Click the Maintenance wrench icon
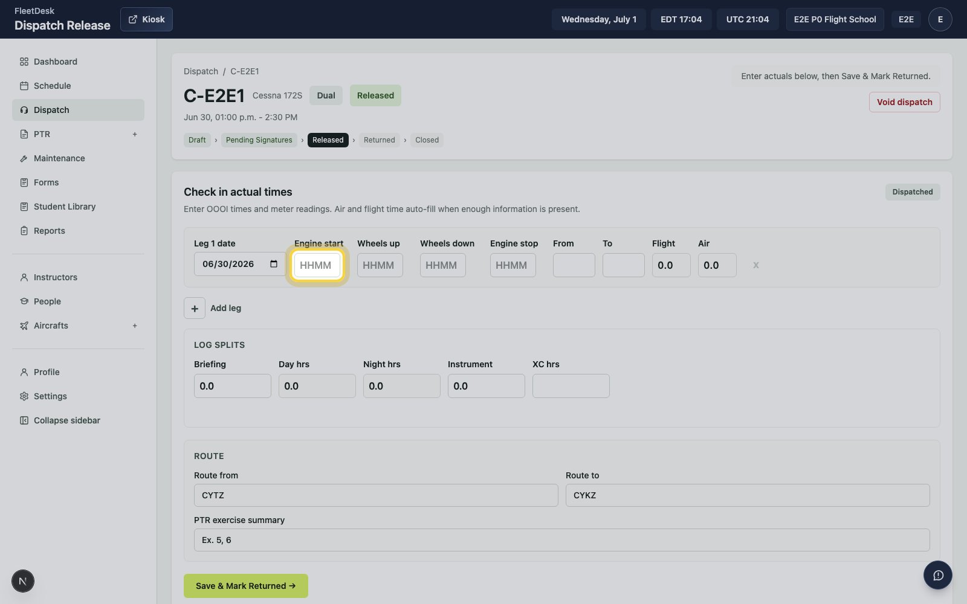 click(24, 158)
